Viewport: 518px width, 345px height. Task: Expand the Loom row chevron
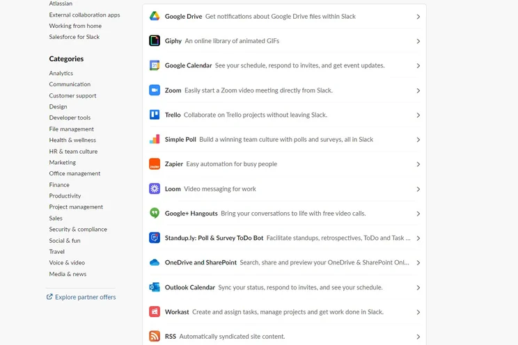[x=418, y=189]
